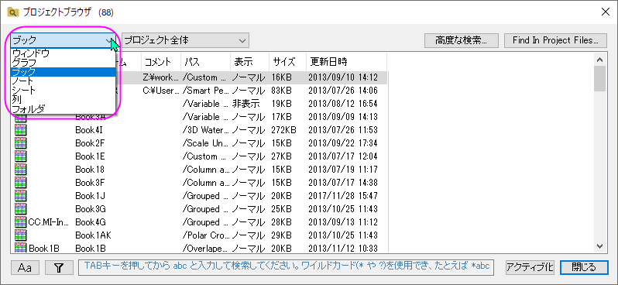Focus the TABキー search input field
This screenshot has width=618, height=285.
pos(286,268)
